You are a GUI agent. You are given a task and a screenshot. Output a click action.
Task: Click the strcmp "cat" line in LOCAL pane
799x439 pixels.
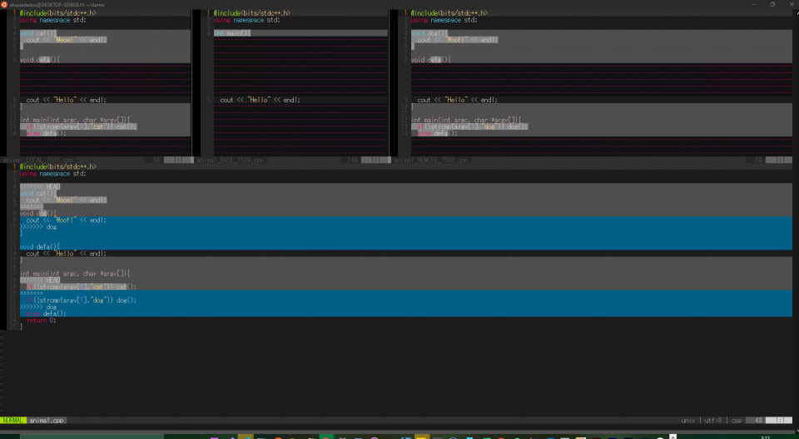82,126
